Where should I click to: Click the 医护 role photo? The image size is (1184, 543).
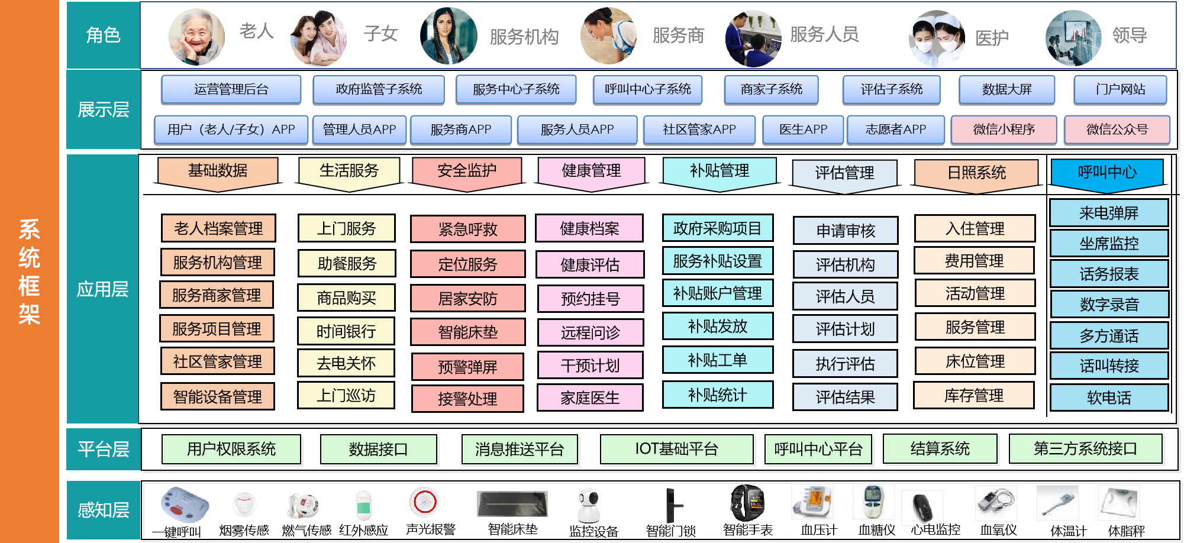936,38
